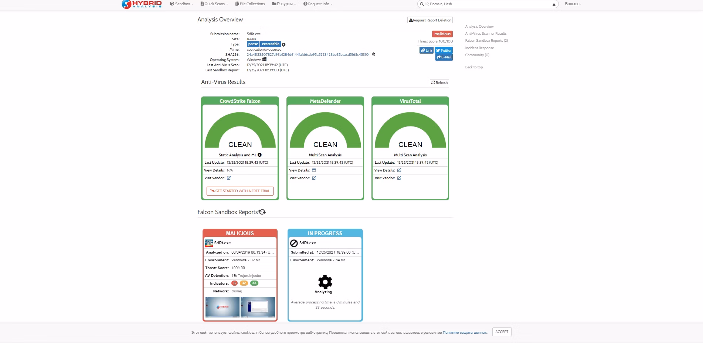The height and width of the screenshot is (343, 703).
Task: Open CrowdStrike Falcon Visit Vendor link icon
Action: (x=229, y=178)
